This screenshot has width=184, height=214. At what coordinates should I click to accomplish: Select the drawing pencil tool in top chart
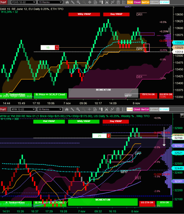click(x=73, y=2)
